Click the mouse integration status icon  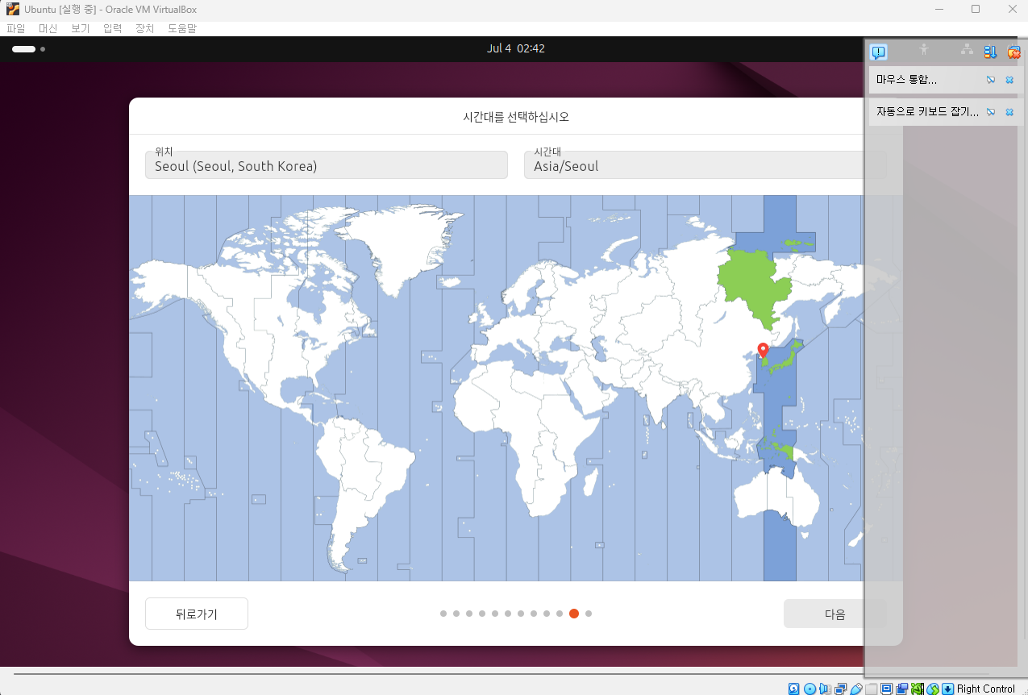tap(932, 689)
